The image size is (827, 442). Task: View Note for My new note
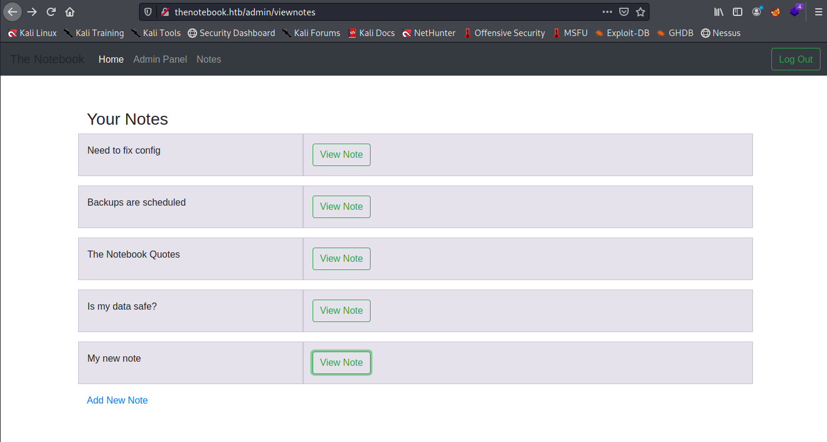[342, 363]
